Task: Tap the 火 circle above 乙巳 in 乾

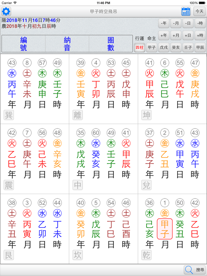Action: click(x=195, y=213)
